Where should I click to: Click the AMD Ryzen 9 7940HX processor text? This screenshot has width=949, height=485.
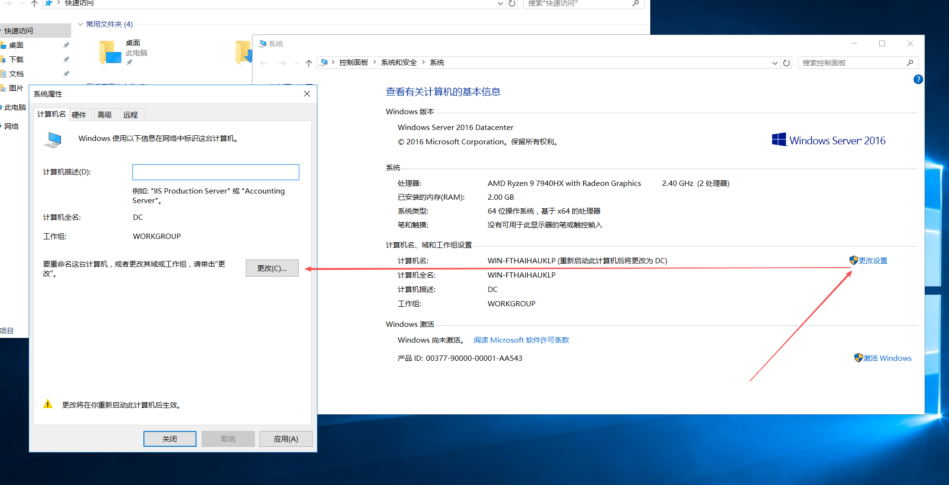pos(564,183)
